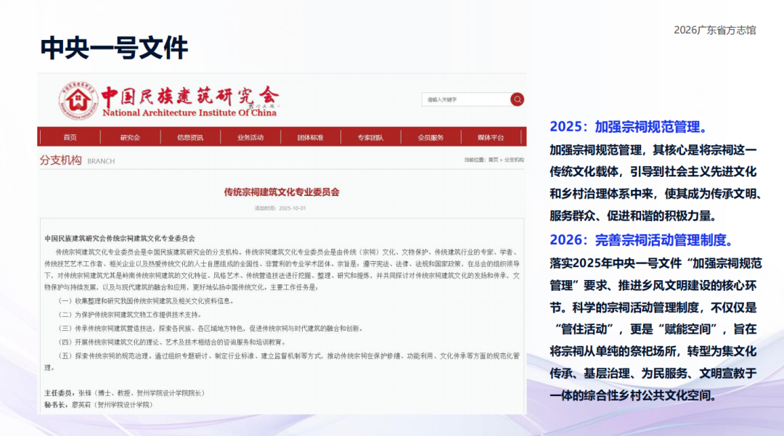Open the 团体标准 navigation menu item
The height and width of the screenshot is (436, 784).
click(310, 137)
